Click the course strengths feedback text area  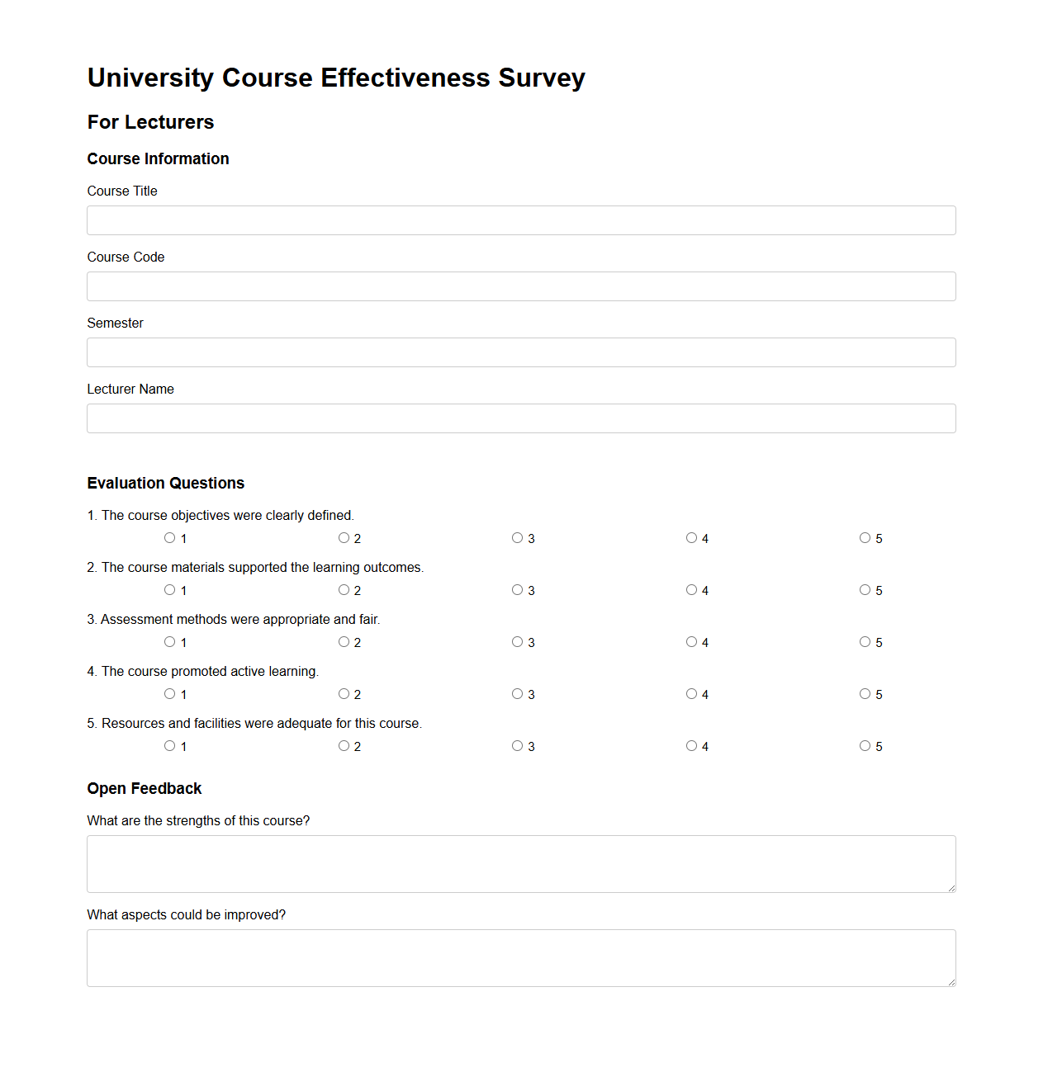[520, 863]
